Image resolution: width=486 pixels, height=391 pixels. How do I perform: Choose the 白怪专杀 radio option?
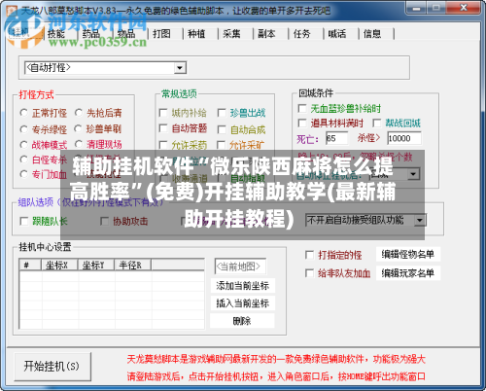[x=23, y=160]
